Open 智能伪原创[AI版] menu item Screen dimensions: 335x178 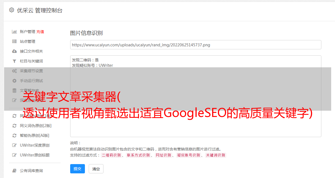[35, 135]
